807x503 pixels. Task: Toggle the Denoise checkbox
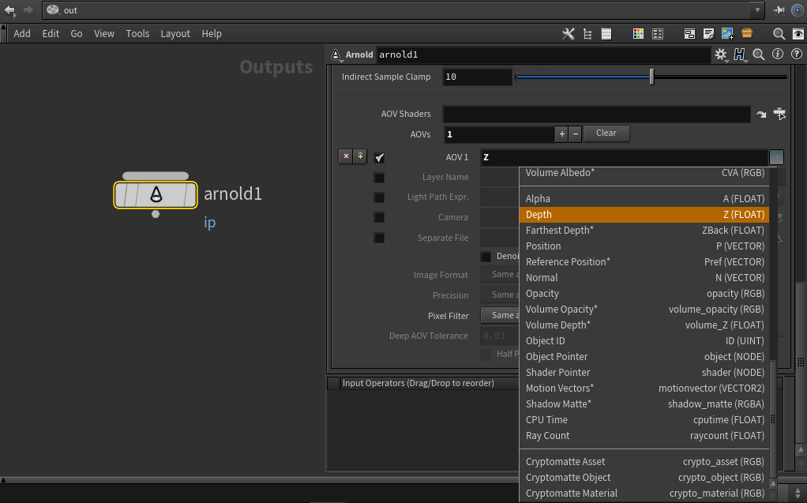486,257
